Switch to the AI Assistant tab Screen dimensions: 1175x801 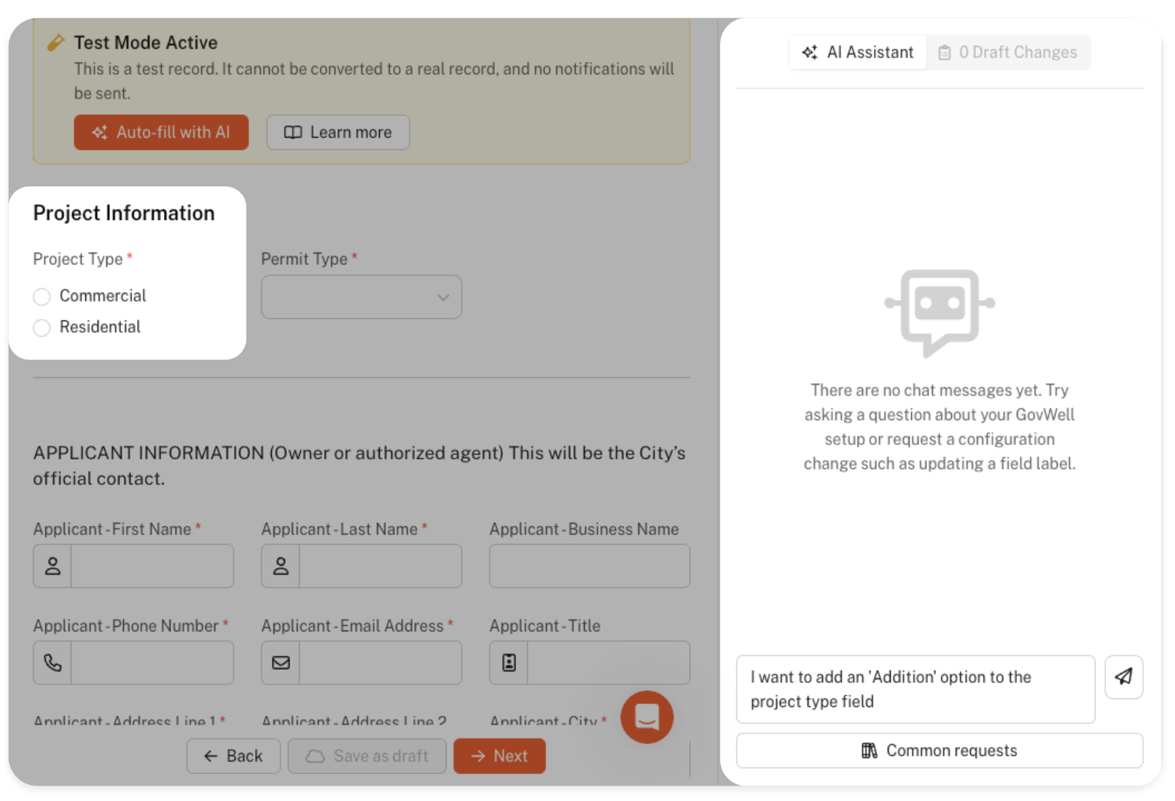point(858,52)
